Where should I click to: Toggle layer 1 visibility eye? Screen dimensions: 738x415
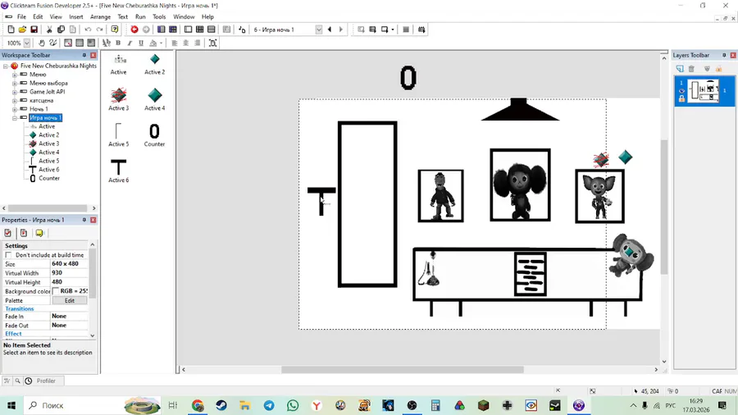[681, 91]
